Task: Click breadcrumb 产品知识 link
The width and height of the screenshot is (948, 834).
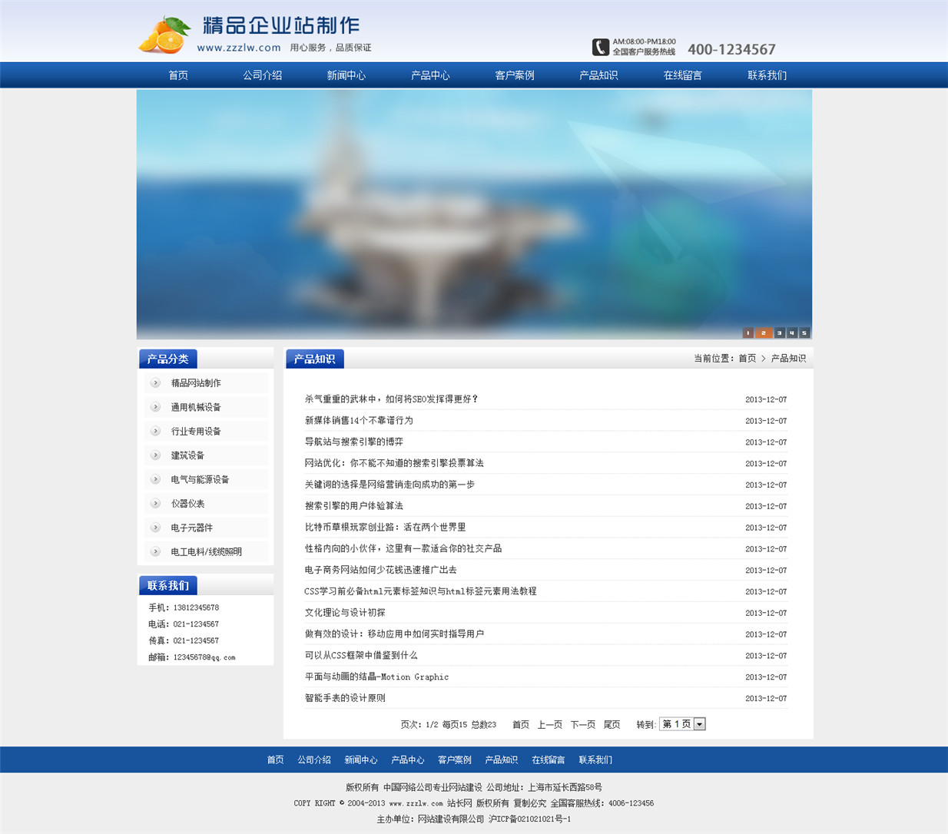Action: [x=788, y=359]
